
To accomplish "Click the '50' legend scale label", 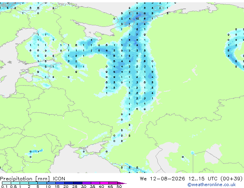I will tap(119, 186).
